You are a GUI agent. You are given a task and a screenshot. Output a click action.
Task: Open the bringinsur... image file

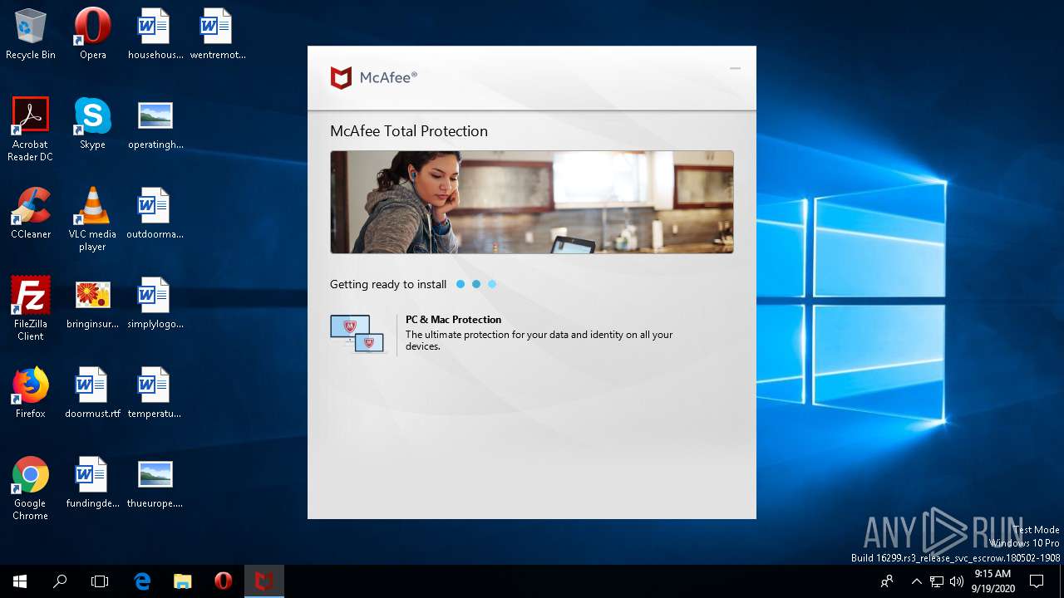(92, 303)
